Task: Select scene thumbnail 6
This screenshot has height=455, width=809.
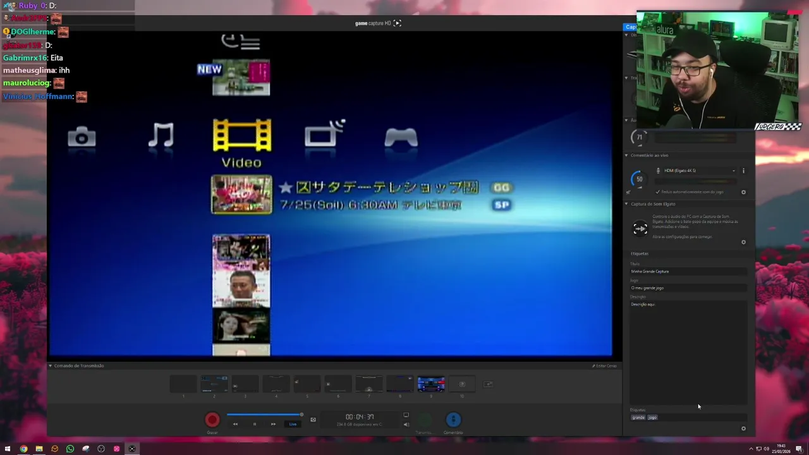Action: tap(338, 384)
